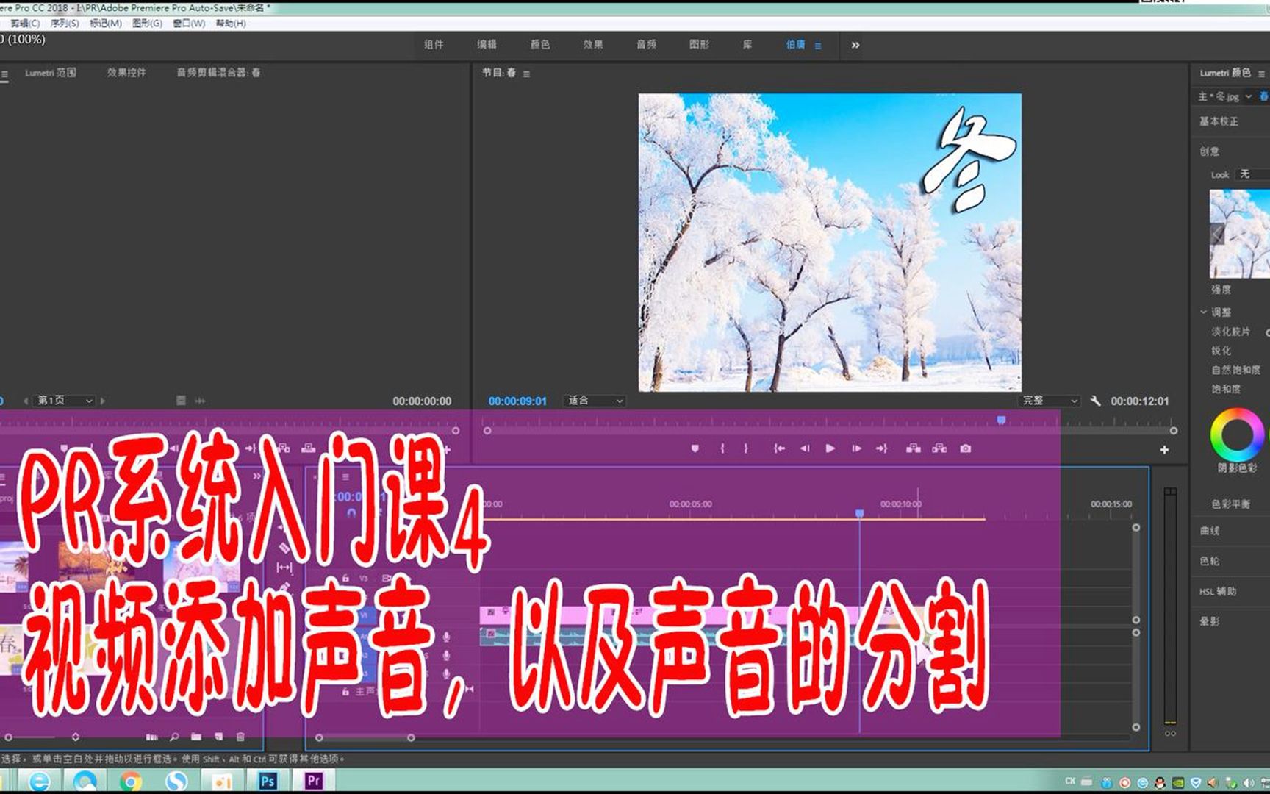Open the active workspace menu icon
This screenshot has width=1270, height=794.
(818, 46)
